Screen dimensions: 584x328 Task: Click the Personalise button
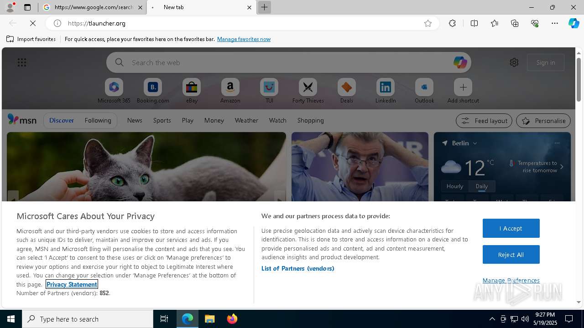[x=543, y=121]
